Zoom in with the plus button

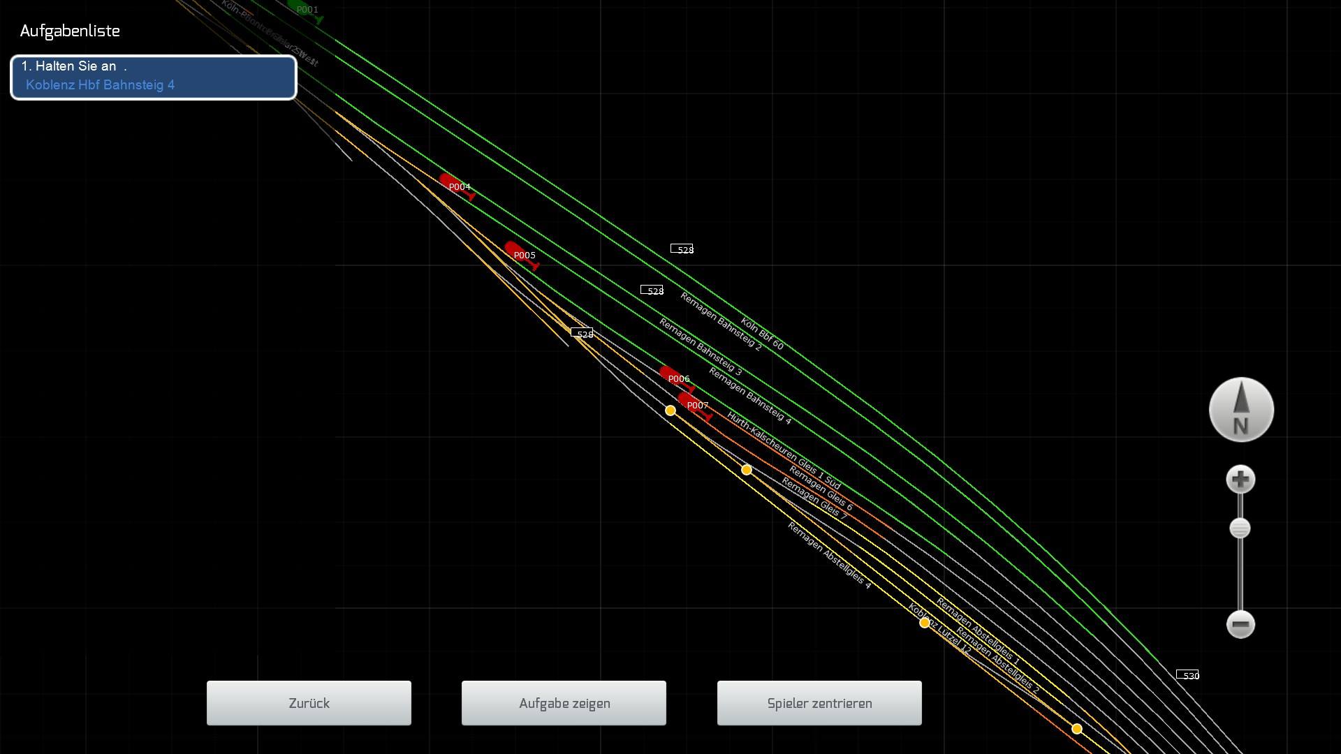tap(1240, 480)
